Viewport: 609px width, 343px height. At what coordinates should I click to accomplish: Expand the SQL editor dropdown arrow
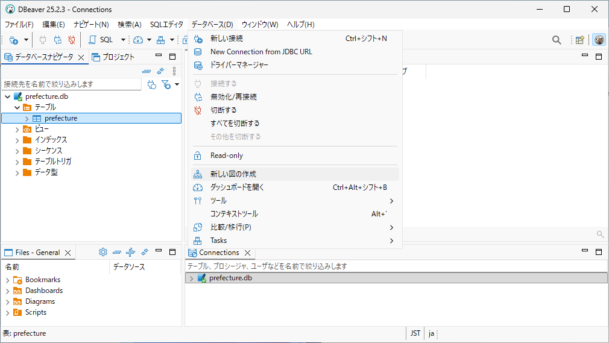[123, 40]
